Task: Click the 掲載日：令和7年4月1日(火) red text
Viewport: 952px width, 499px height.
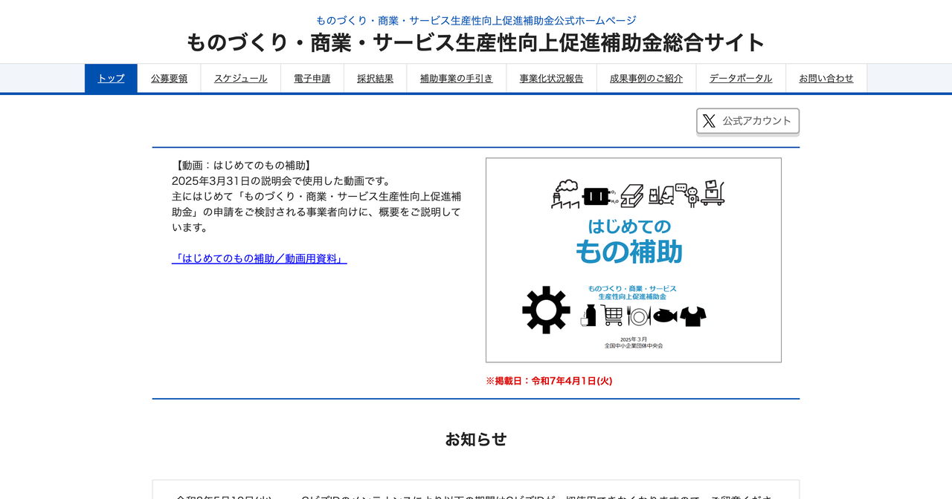Action: pos(549,381)
